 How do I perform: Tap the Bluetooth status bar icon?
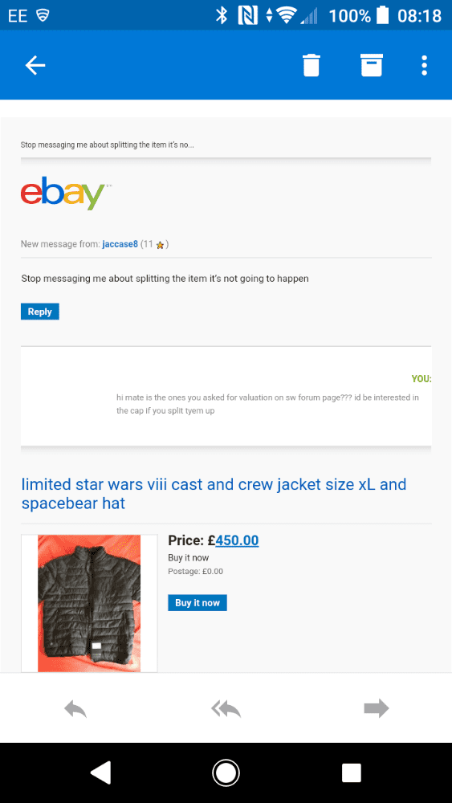[x=221, y=15]
